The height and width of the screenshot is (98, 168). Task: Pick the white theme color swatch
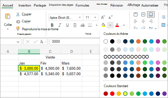[106, 41]
